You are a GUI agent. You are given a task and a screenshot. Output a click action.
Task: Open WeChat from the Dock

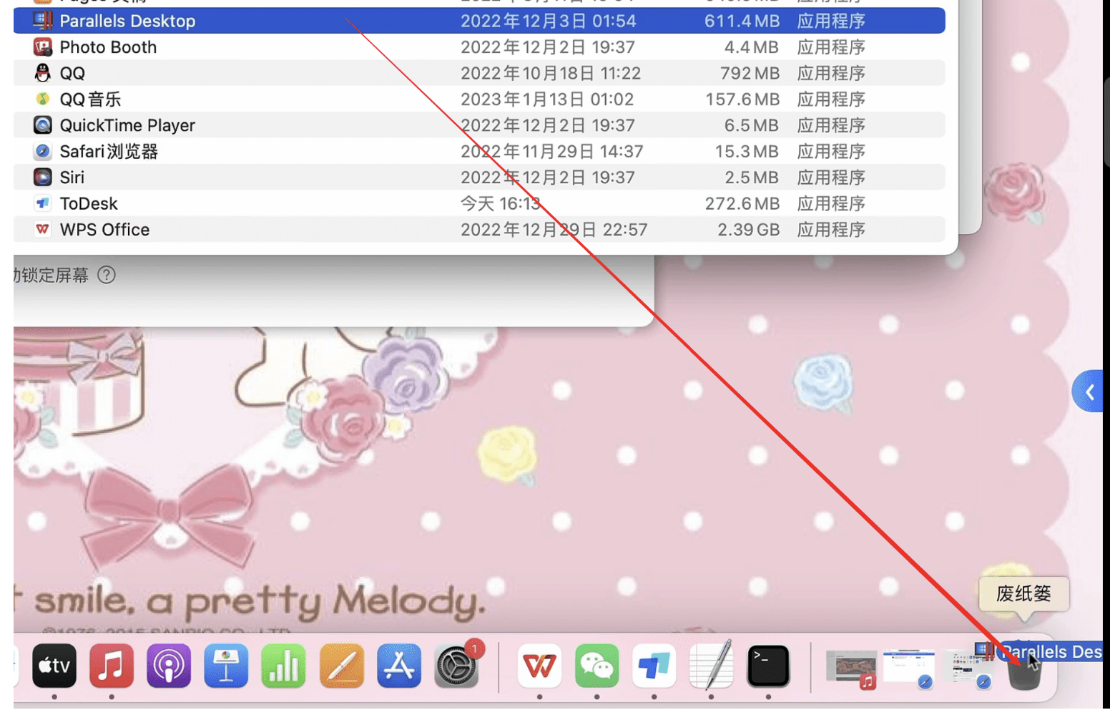coord(596,666)
